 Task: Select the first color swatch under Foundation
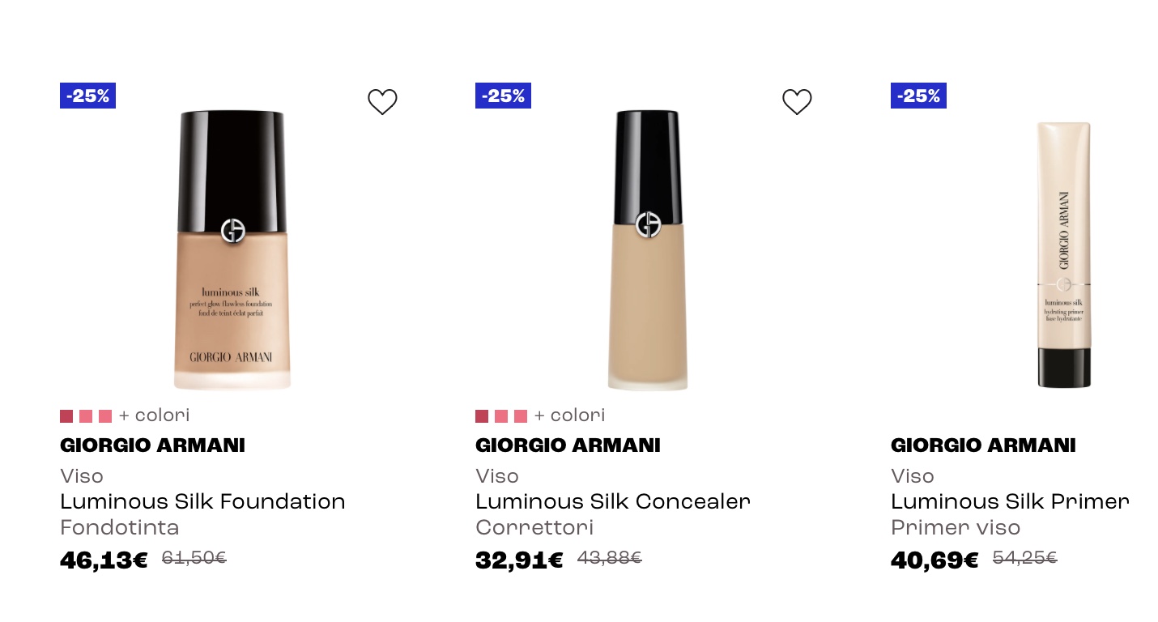[x=66, y=416]
